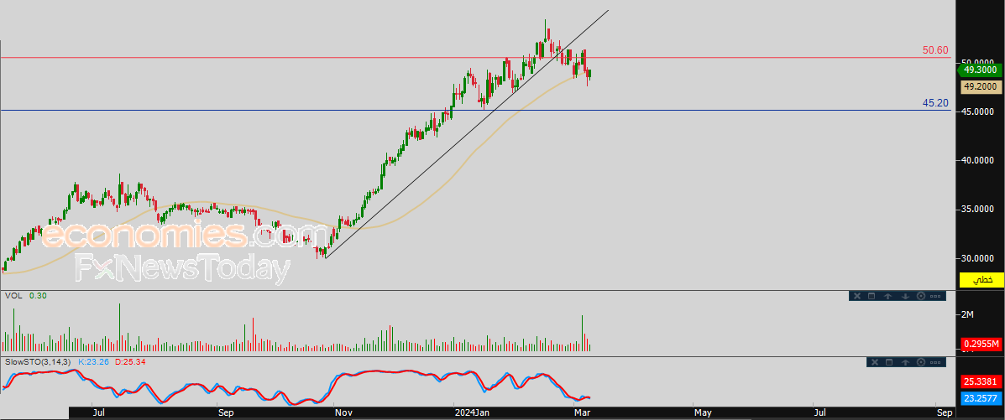Screen dimensions: 1005x420
Task: Click the red 50.60 resistance label
Action: pos(936,50)
